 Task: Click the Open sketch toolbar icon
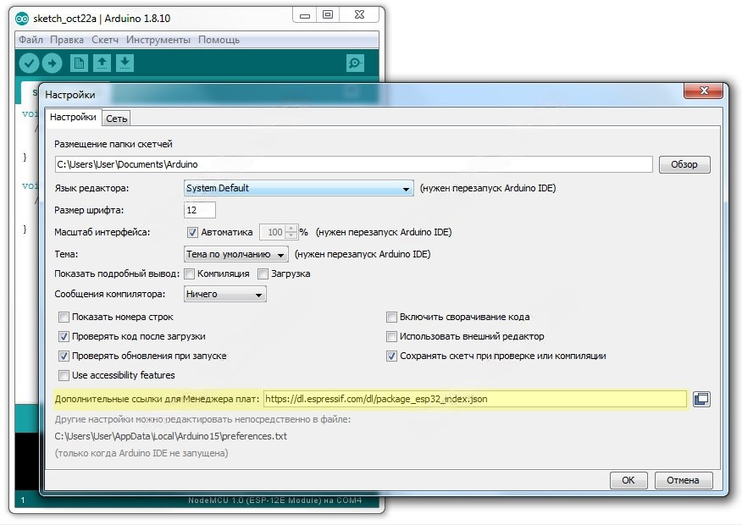(x=102, y=64)
